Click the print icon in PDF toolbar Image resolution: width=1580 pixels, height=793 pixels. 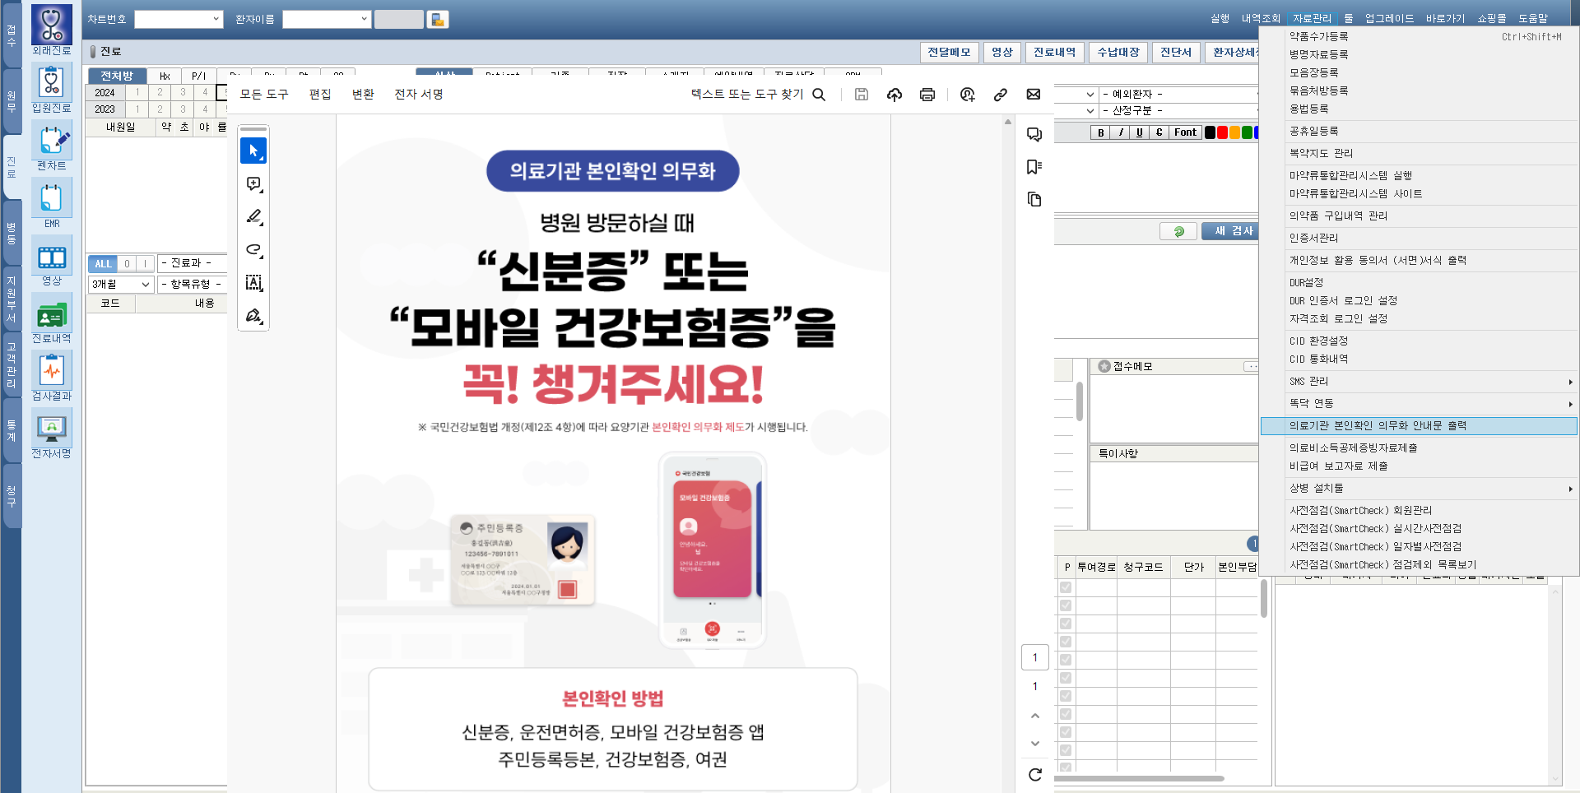coord(927,95)
